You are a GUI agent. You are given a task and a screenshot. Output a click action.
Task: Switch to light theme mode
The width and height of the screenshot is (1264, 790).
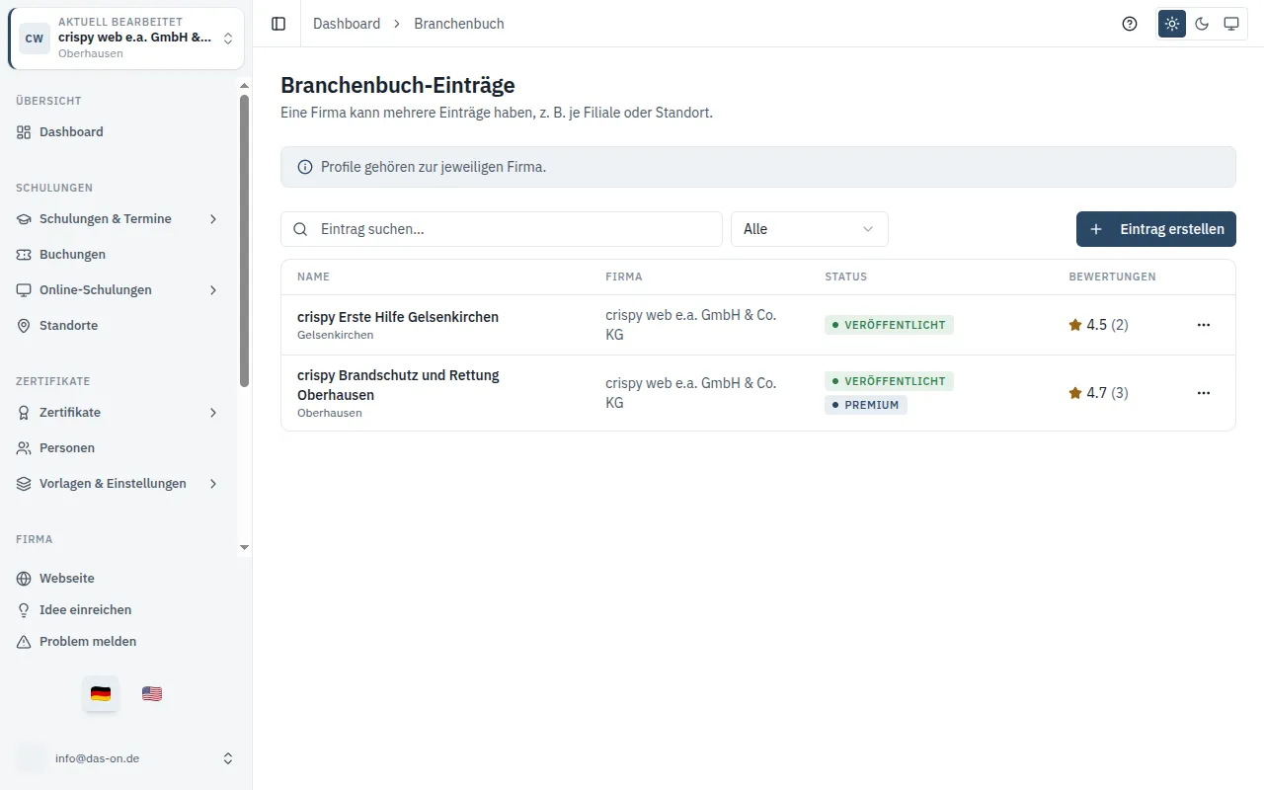tap(1172, 24)
